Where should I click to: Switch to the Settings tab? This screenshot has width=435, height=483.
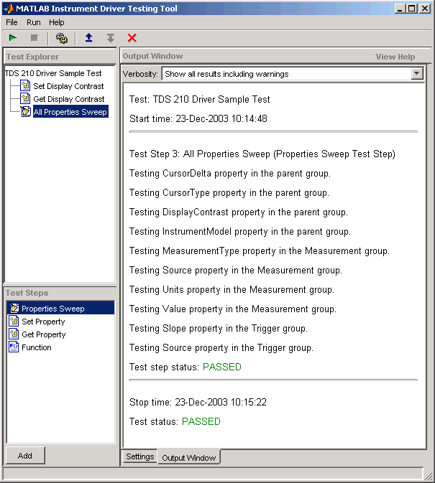[139, 457]
